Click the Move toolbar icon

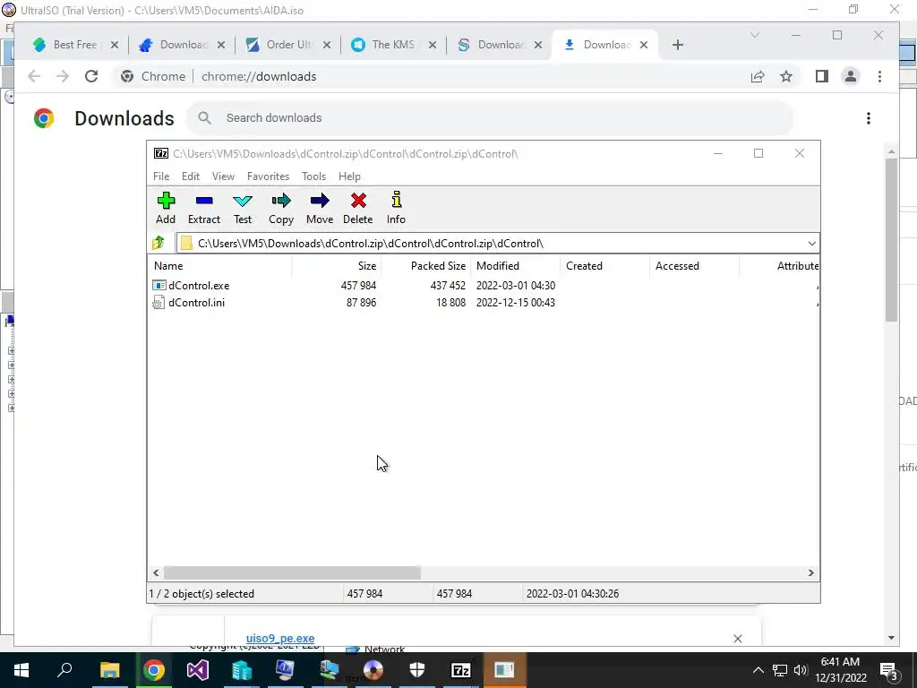tap(320, 208)
